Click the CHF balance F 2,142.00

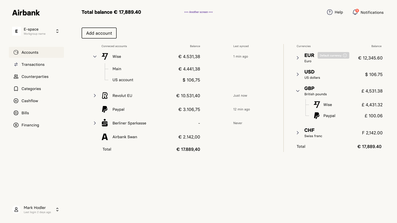372,133
